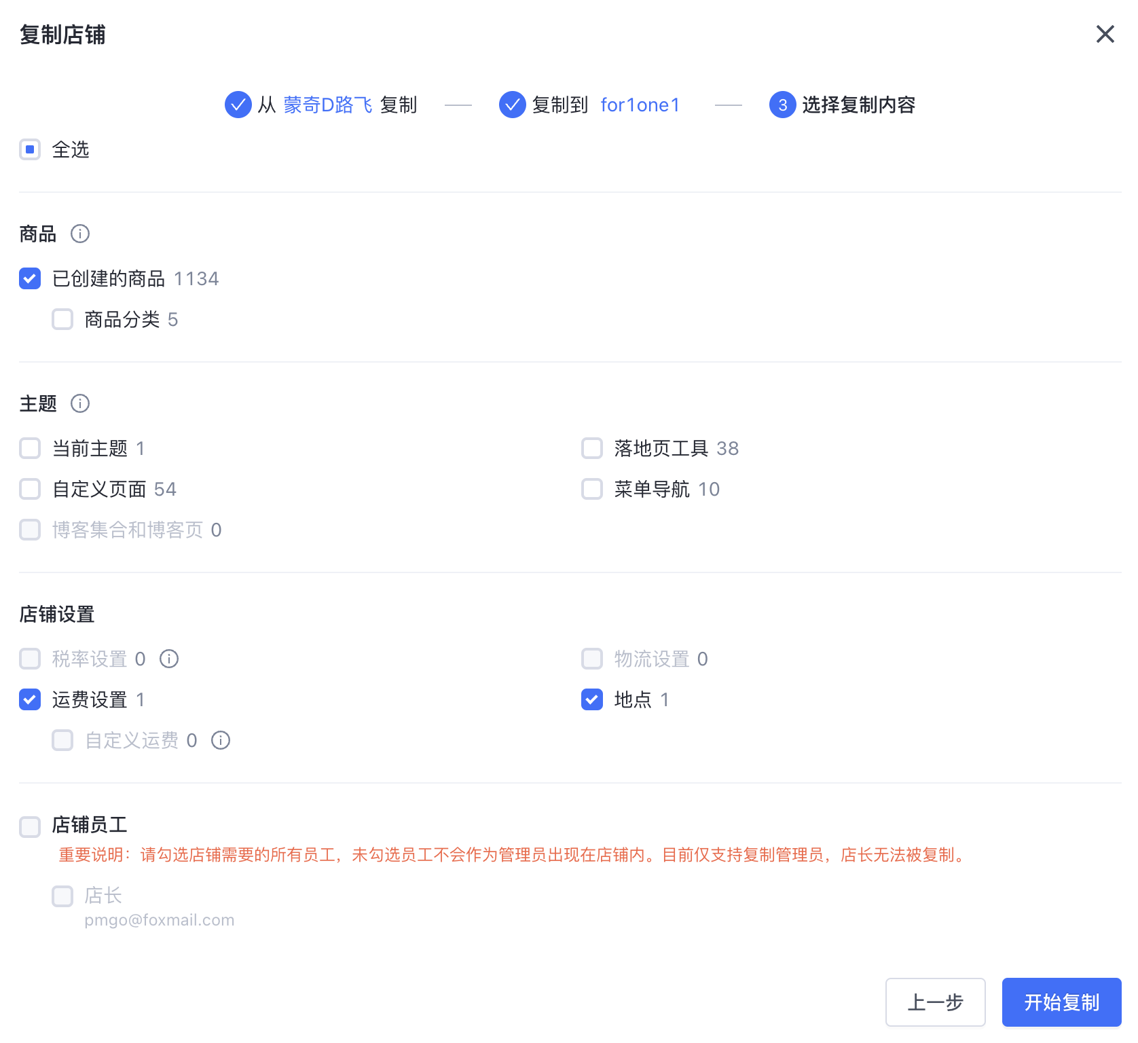Close the 复制店铺 dialog
Screen dimensions: 1138x1043
tap(1105, 34)
